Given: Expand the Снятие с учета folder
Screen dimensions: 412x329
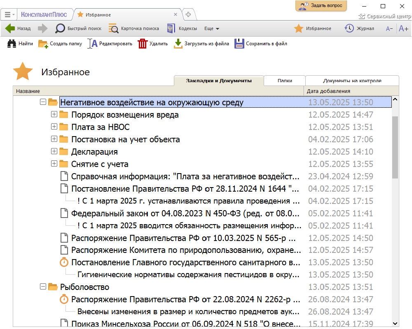Looking at the screenshot, I should 54,163.
